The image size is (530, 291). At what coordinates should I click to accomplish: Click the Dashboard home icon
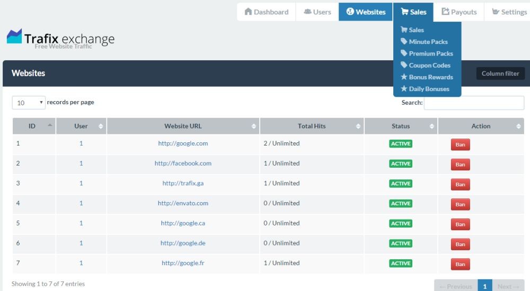click(248, 12)
